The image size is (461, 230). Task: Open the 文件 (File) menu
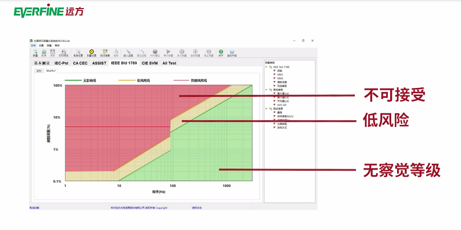(x=33, y=45)
